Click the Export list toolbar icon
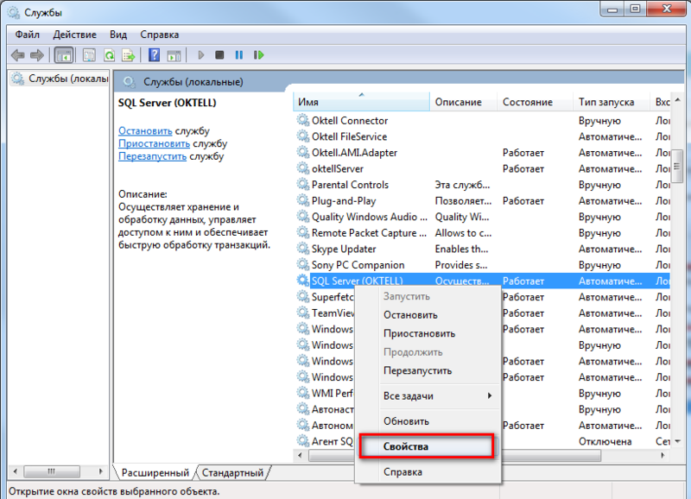691x499 pixels. (129, 55)
